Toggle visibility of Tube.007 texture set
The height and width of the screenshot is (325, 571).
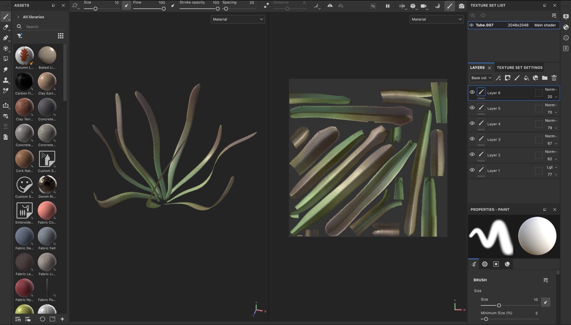472,25
